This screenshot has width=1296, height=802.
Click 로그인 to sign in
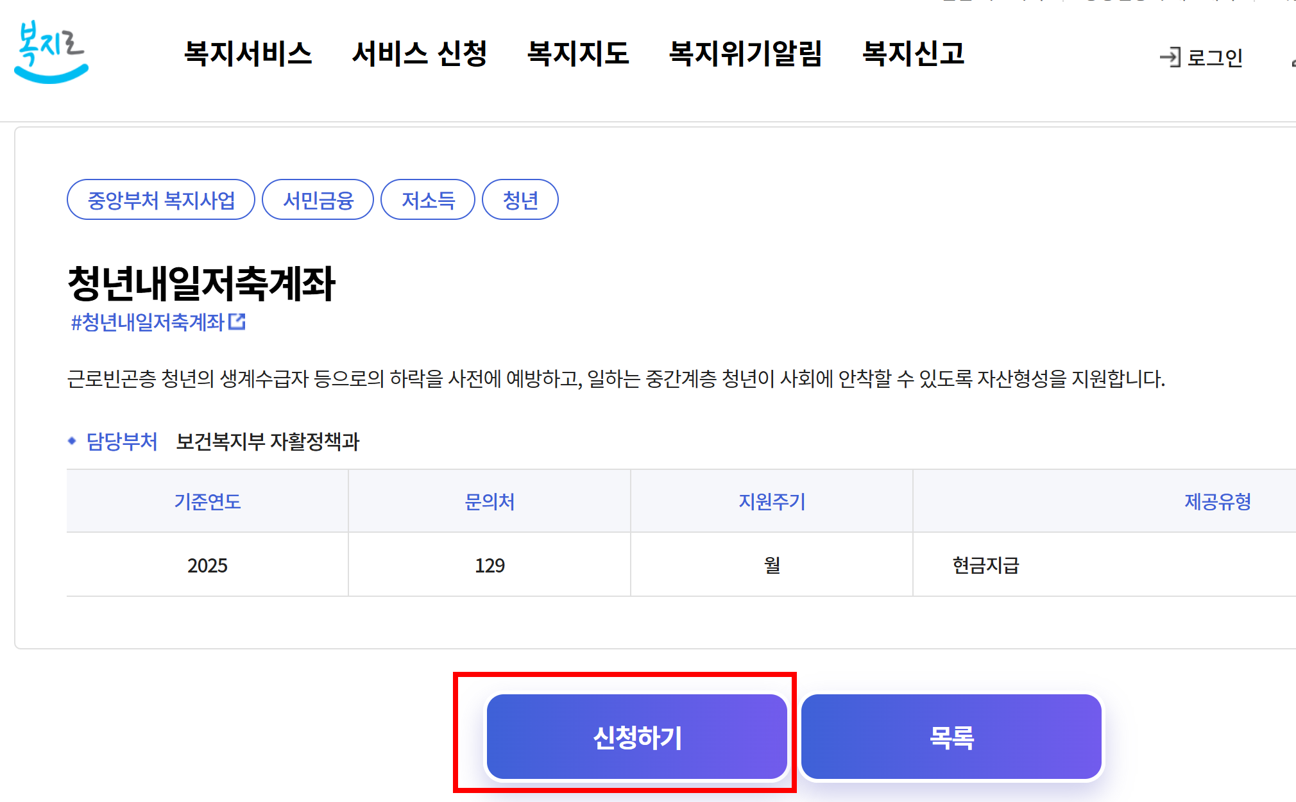coord(1216,58)
